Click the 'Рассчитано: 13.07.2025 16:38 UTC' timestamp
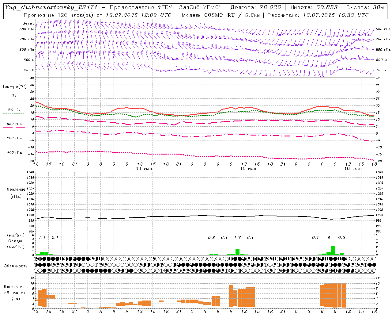Viewport: 392px width, 314px height. (318, 15)
